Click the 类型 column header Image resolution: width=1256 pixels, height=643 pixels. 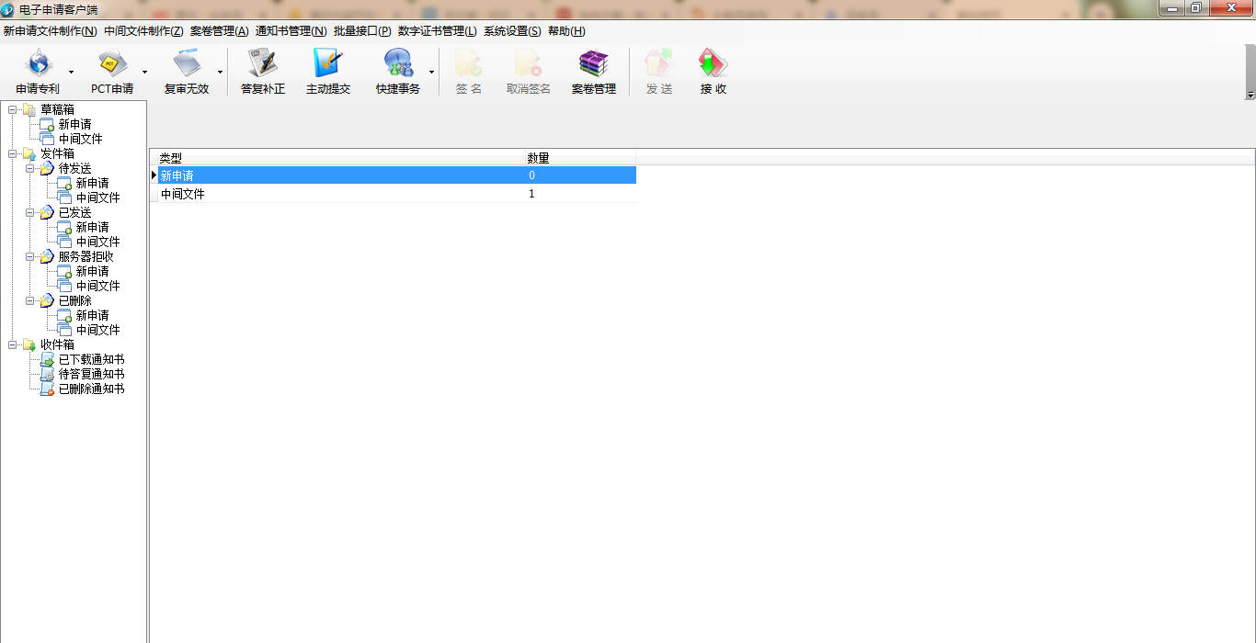click(337, 158)
